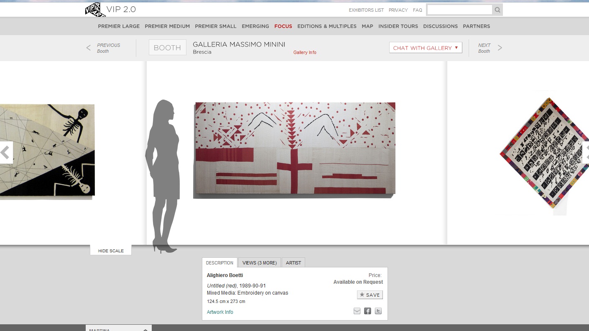
Task: Click the search input field
Action: click(459, 10)
